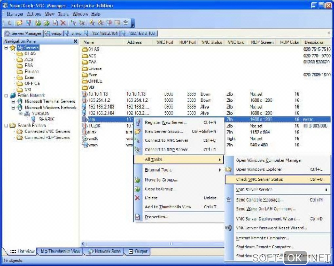Switch to the Thumbnails View tab

coord(60,251)
